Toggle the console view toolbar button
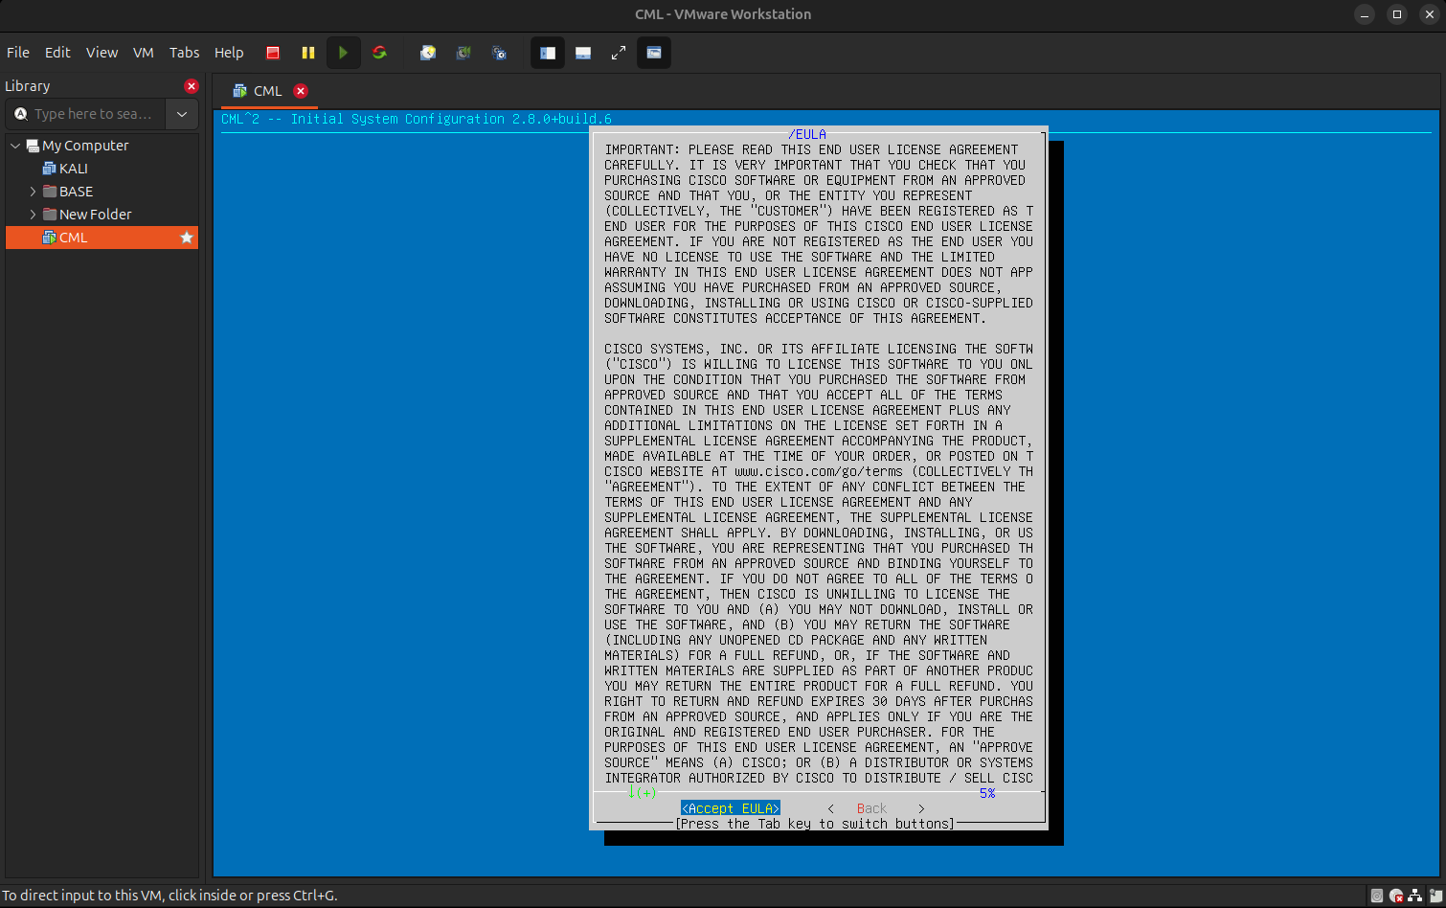The height and width of the screenshot is (908, 1446). [654, 53]
